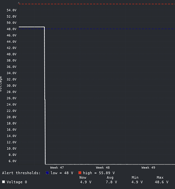Click the 6.0V y-axis tick label
The image size is (175, 189).
(x=12, y=161)
